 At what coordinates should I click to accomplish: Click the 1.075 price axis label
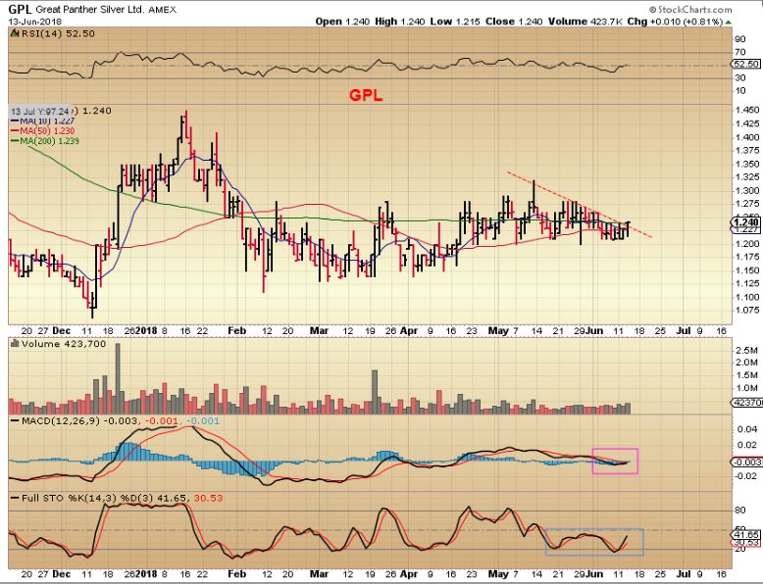point(746,311)
